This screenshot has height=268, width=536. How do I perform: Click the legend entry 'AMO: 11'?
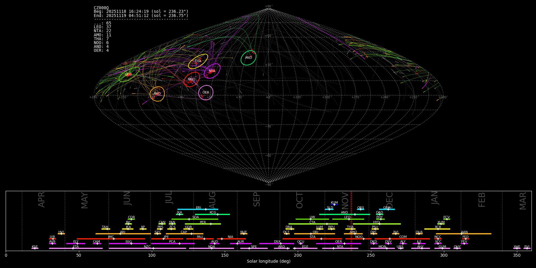point(102,35)
